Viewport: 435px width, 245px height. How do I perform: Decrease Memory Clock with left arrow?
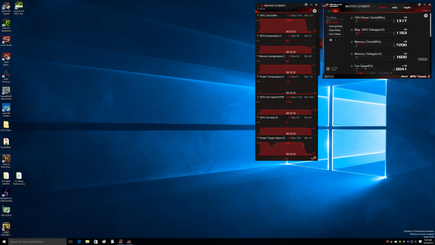coord(356,44)
